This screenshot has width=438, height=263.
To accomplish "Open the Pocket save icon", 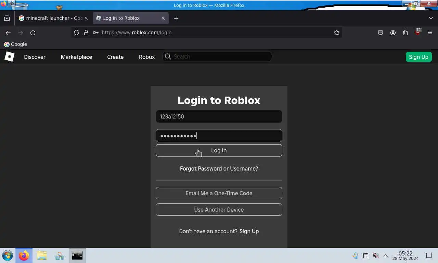I will point(381,33).
